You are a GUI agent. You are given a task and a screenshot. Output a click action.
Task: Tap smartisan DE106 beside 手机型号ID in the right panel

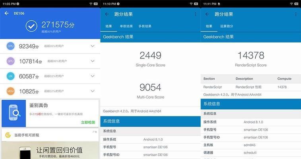(x=256, y=137)
